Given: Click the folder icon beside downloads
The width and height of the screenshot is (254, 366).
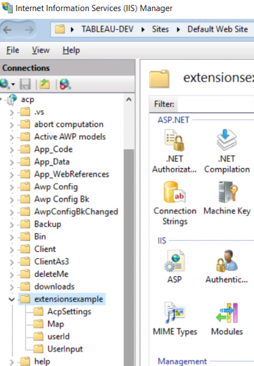Looking at the screenshot, I should pos(25,287).
